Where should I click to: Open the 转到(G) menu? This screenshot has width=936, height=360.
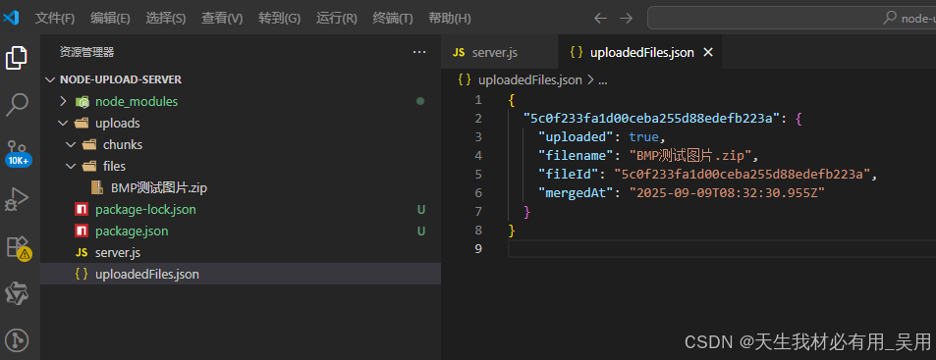tap(279, 19)
